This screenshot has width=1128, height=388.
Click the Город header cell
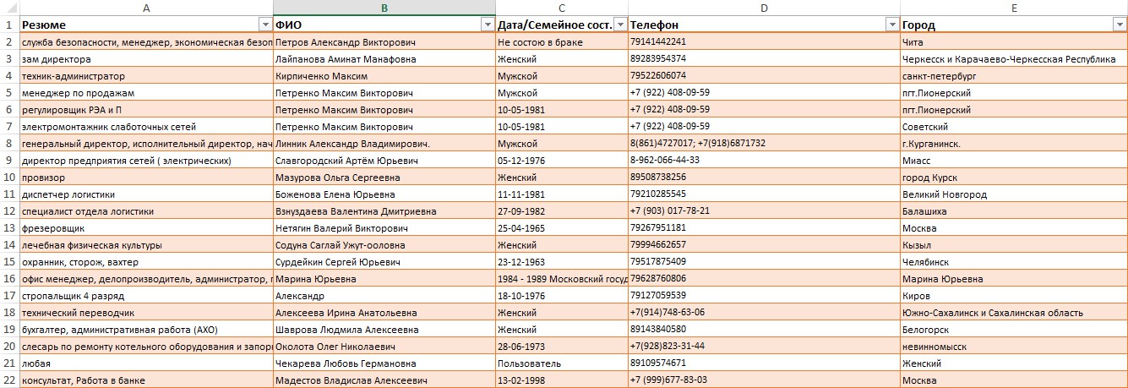tap(1014, 25)
